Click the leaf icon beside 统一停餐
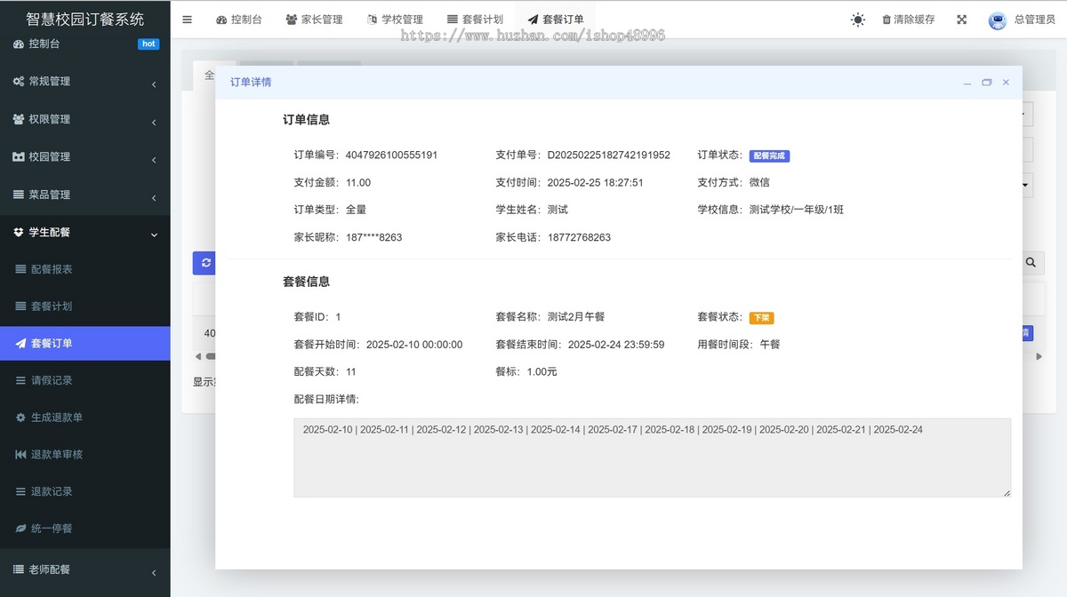The height and width of the screenshot is (597, 1067). (x=20, y=529)
